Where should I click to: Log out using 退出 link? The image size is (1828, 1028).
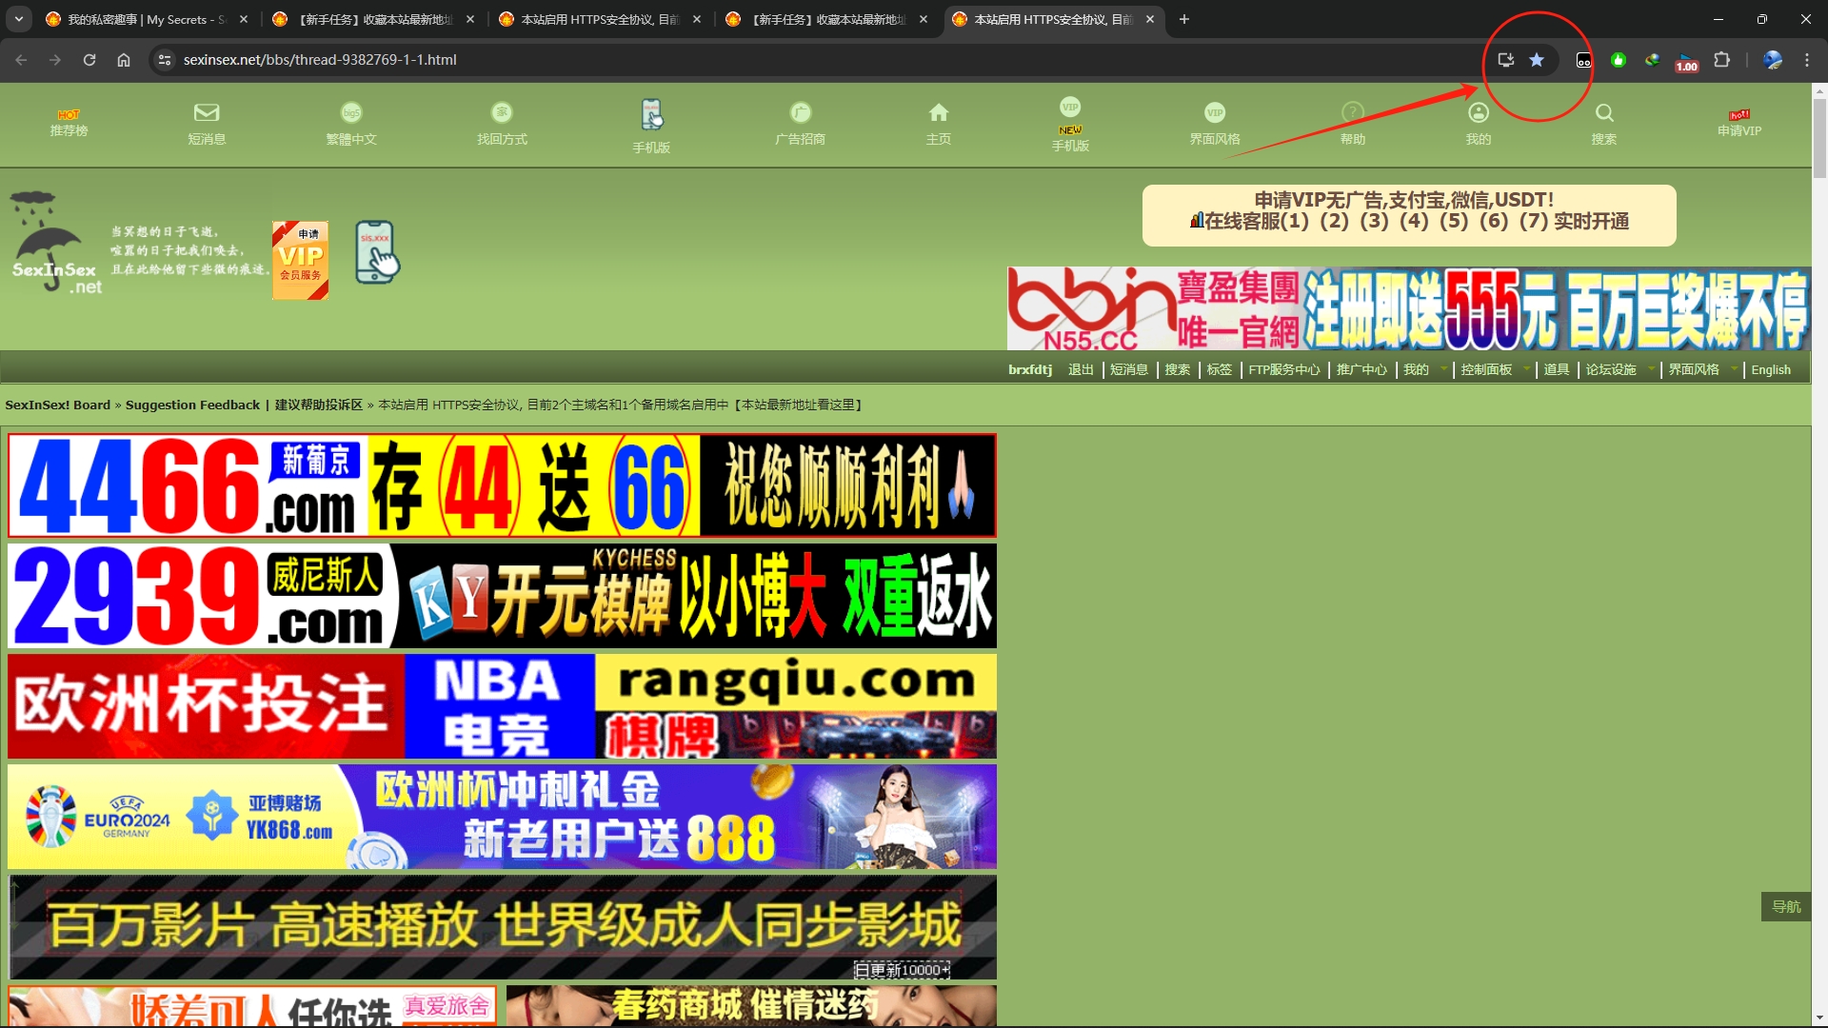click(x=1081, y=369)
